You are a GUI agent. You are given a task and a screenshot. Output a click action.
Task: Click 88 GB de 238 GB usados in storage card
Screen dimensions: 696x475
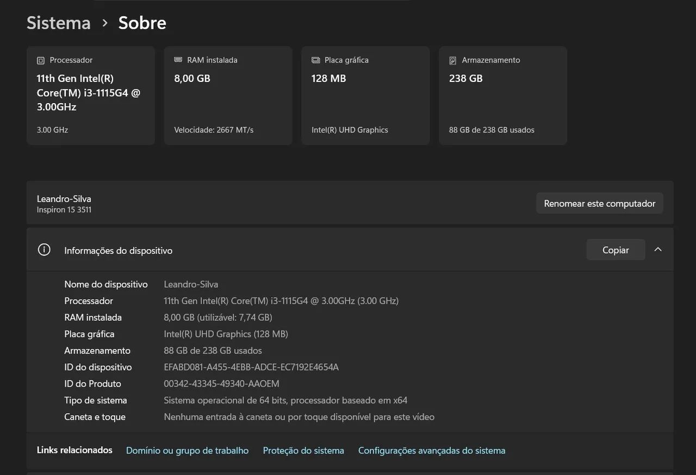point(492,130)
